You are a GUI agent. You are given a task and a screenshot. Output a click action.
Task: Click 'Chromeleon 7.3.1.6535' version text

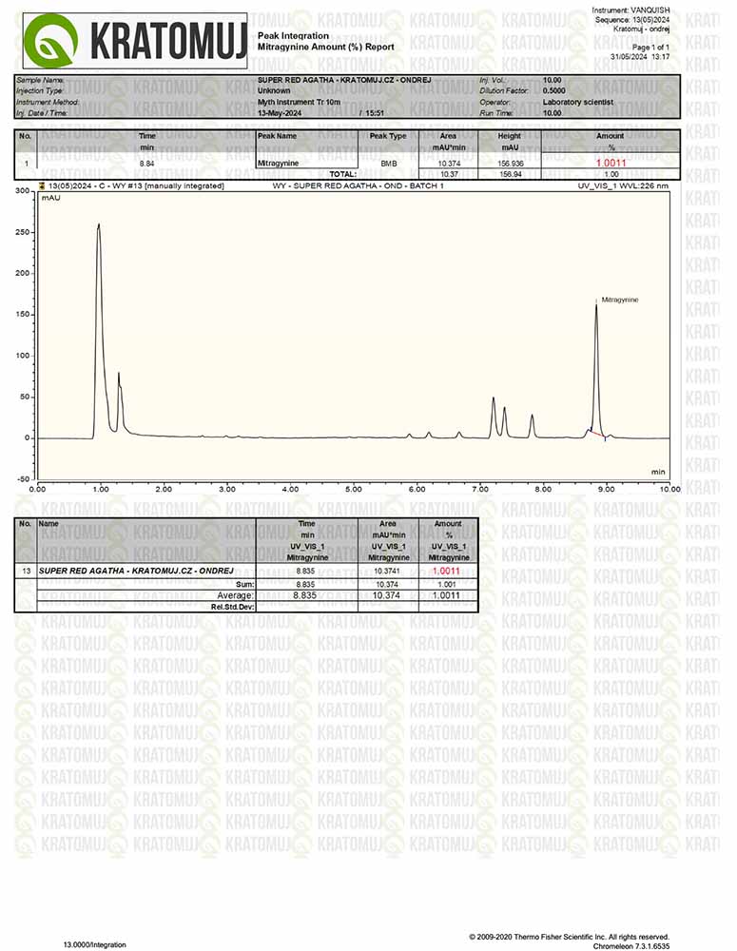click(x=631, y=945)
